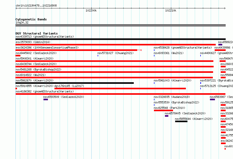Click the blue nsv6093361 marker
This screenshot has height=159, width=233.
click(154, 56)
